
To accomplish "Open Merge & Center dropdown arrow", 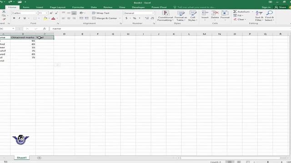I will pos(120,18).
